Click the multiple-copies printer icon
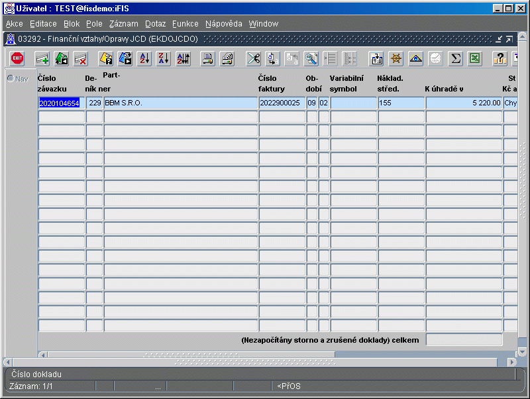The height and width of the screenshot is (399, 530). coord(227,58)
